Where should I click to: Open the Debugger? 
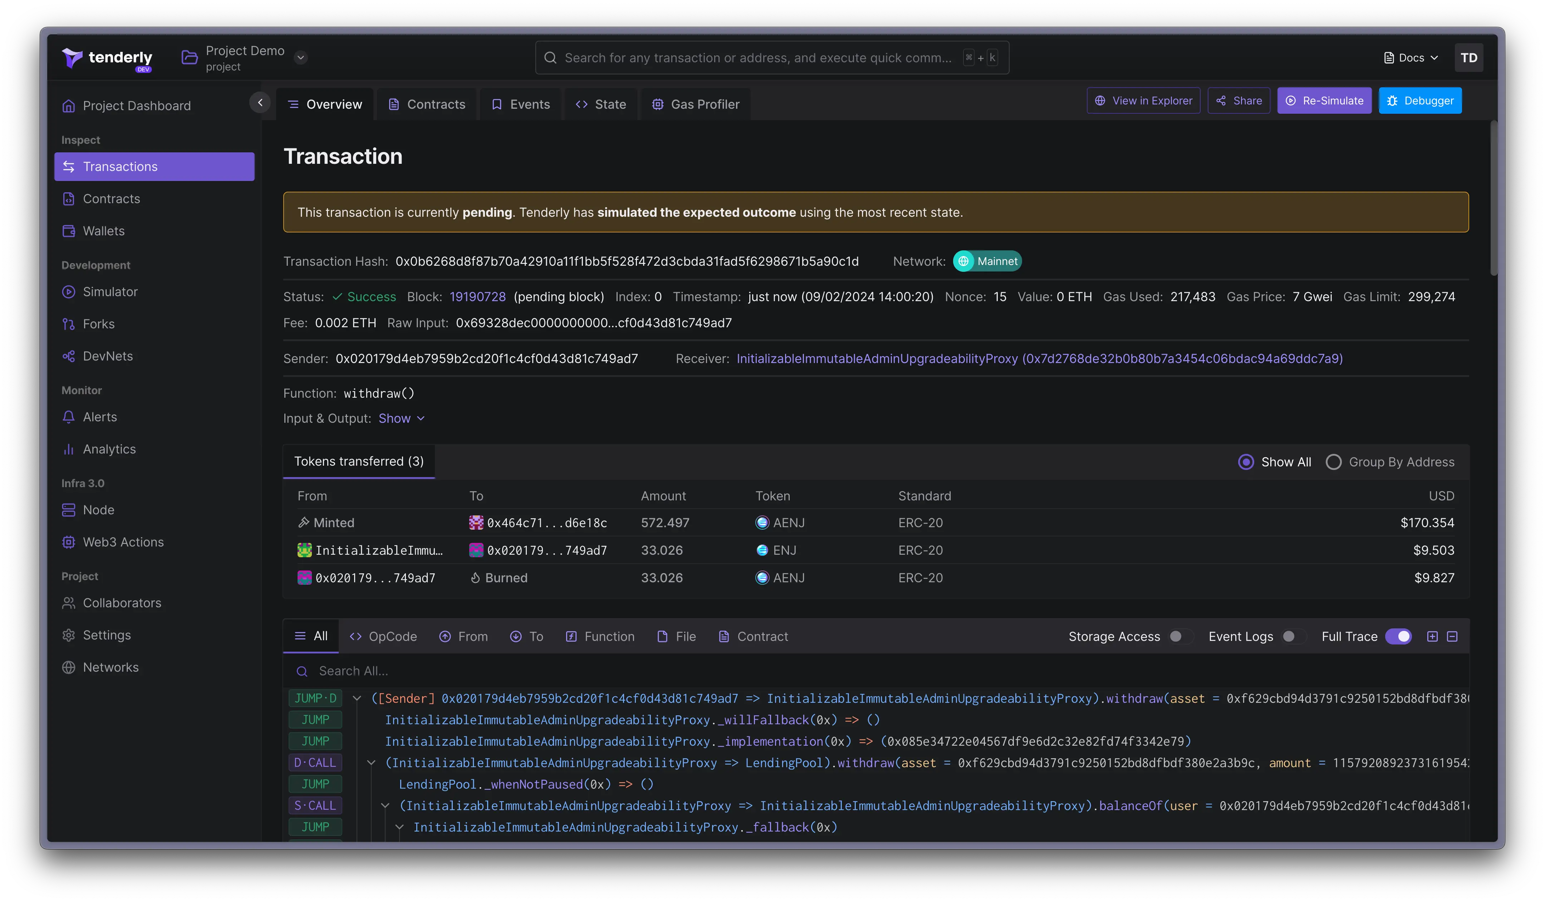pos(1420,101)
